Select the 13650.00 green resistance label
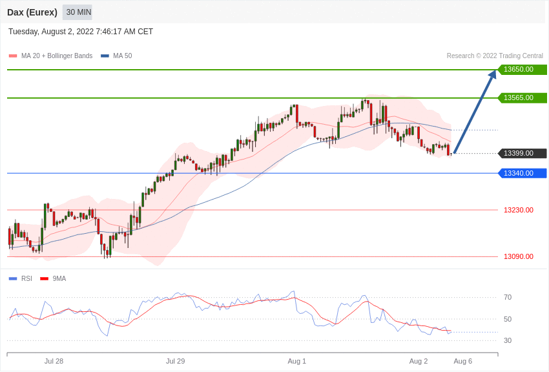The width and height of the screenshot is (549, 372). tap(522, 70)
